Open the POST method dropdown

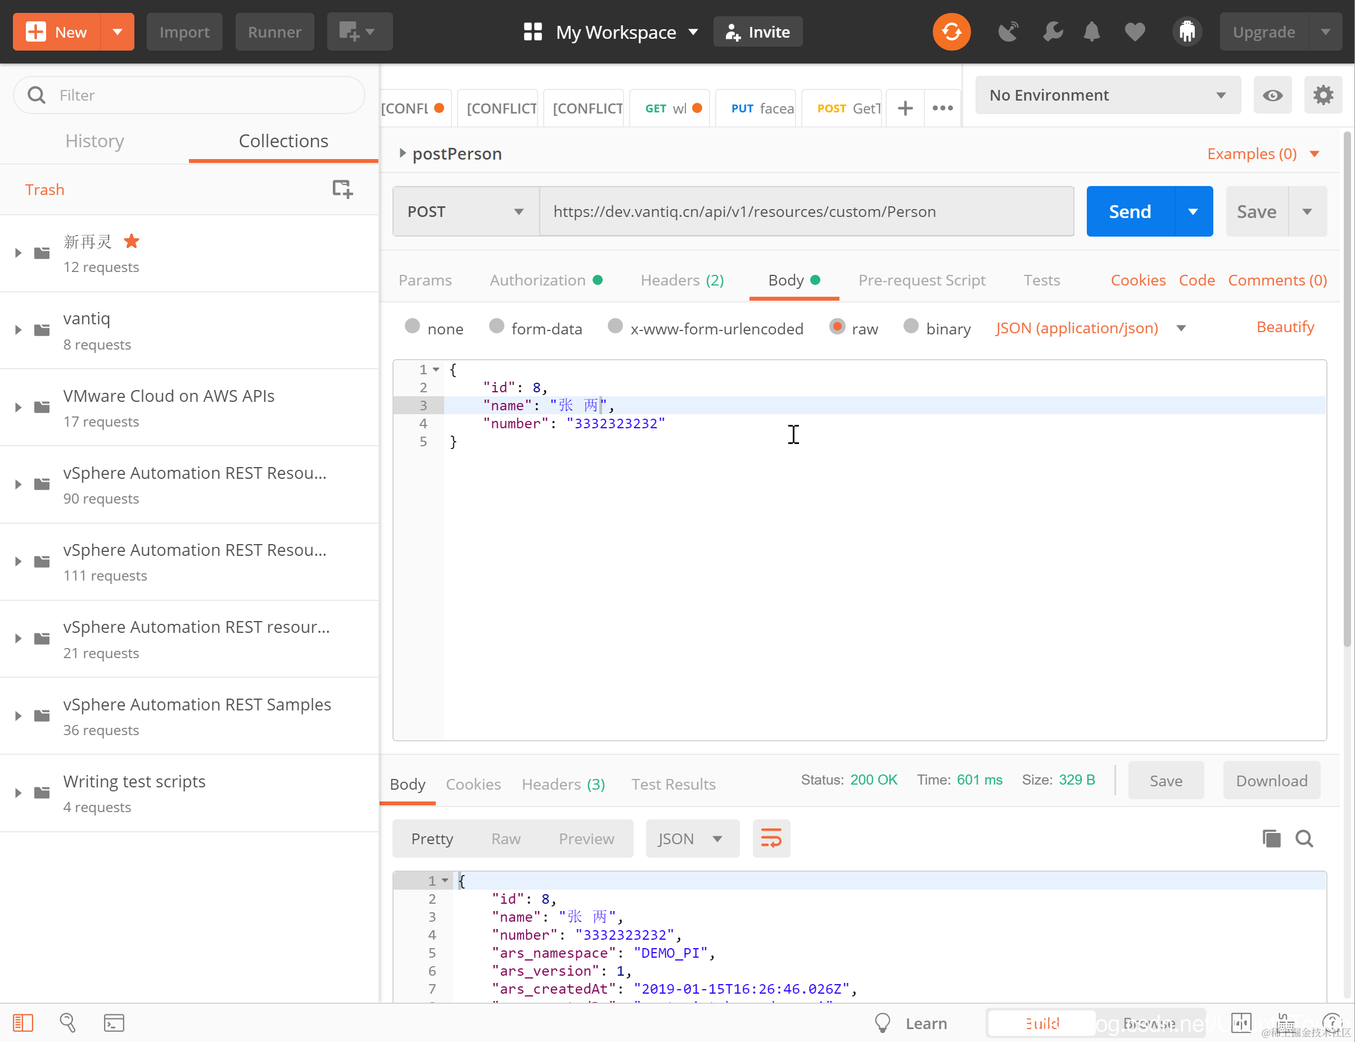tap(466, 211)
